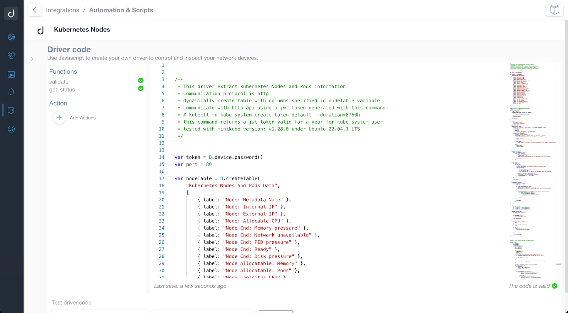Go back with the left chevron button
Screen dimensions: 568x313
click(x=34, y=10)
